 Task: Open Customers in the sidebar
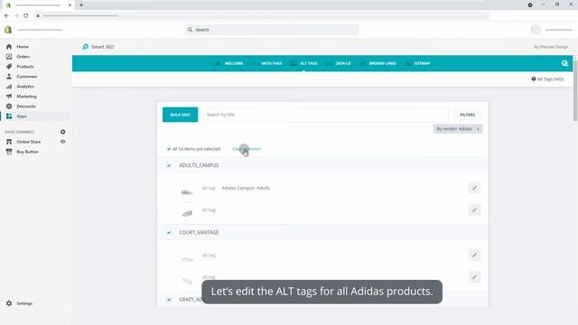[x=26, y=77]
